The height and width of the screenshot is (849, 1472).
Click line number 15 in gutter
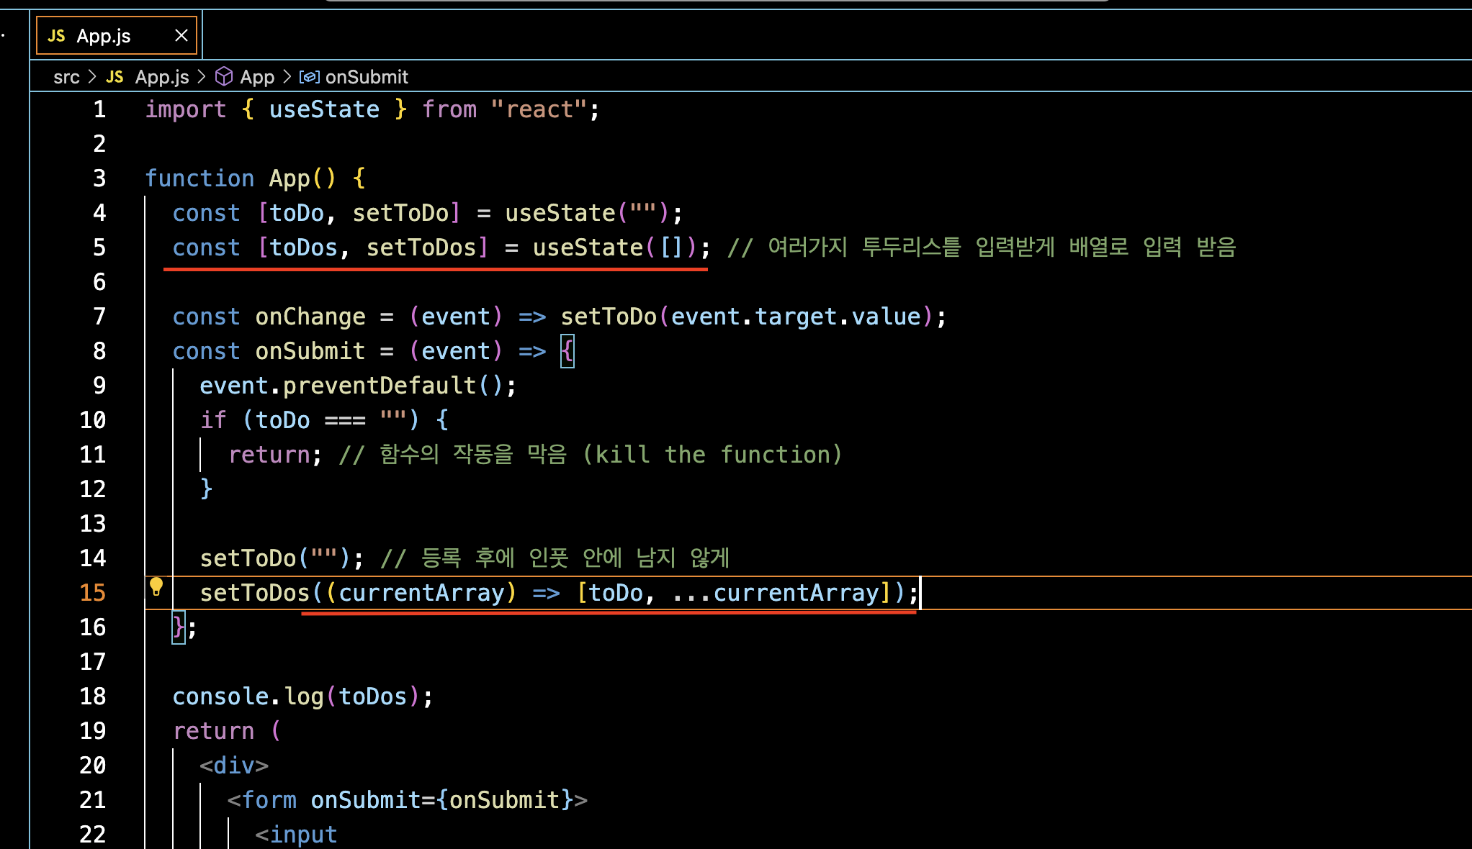93,593
